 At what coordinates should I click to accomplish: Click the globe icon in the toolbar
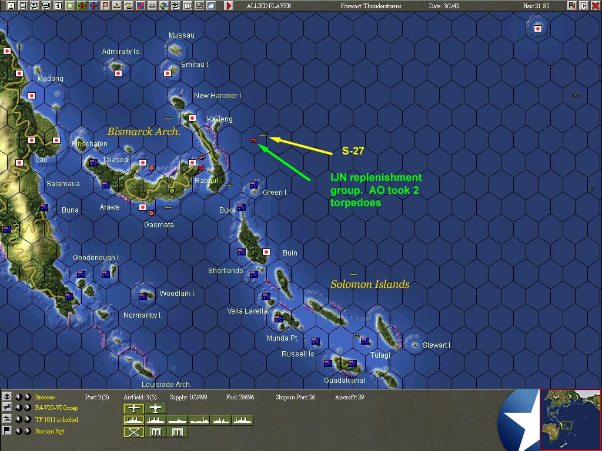point(164,5)
